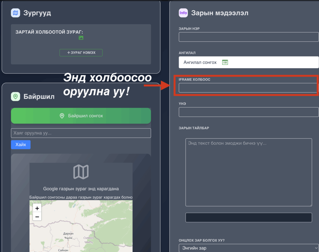Click the location pin icon beside Байршил heading
The image size is (319, 252).
pyautogui.click(x=15, y=96)
